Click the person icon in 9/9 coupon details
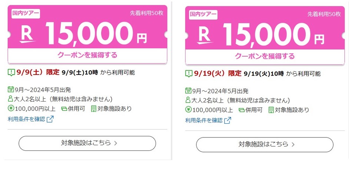This screenshot has height=176, width=355. [x=10, y=99]
